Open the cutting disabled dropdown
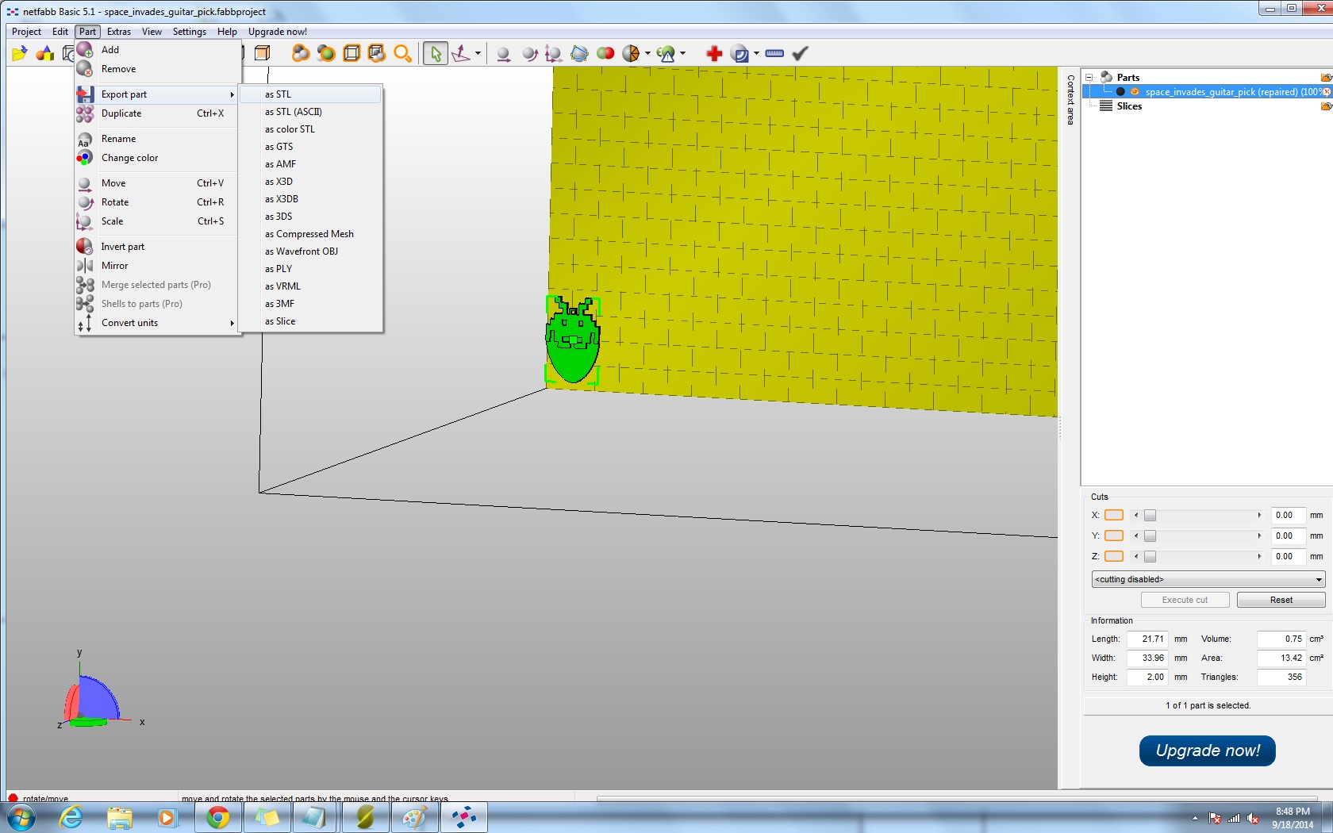This screenshot has width=1333, height=833. pyautogui.click(x=1208, y=579)
